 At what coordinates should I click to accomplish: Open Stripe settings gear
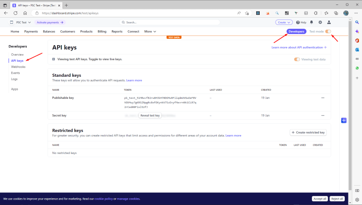pyautogui.click(x=320, y=22)
